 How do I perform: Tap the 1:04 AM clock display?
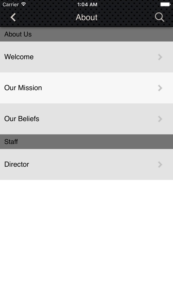coord(86,5)
